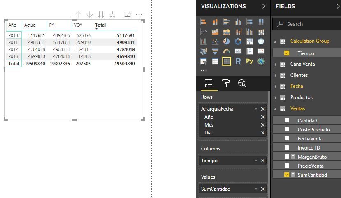Click the Drill down arrow above matrix
This screenshot has height=198, width=341.
[x=89, y=14]
